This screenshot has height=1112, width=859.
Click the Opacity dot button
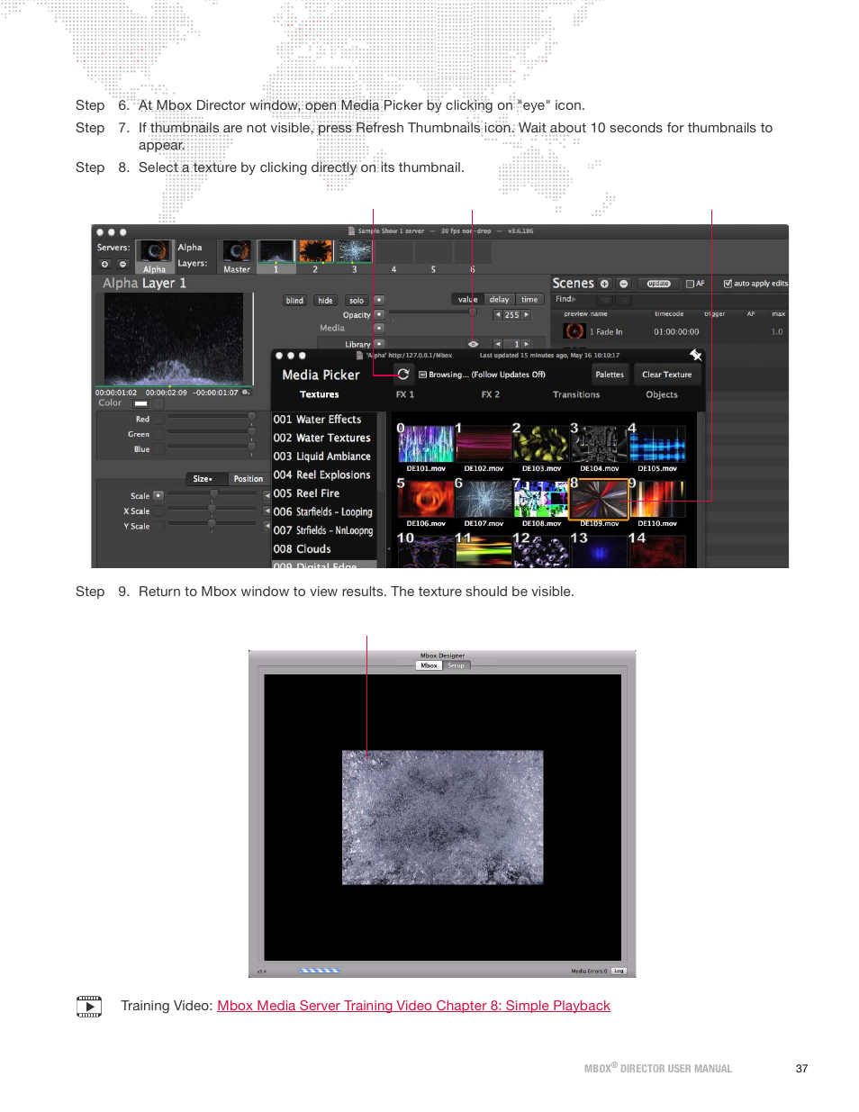(379, 314)
